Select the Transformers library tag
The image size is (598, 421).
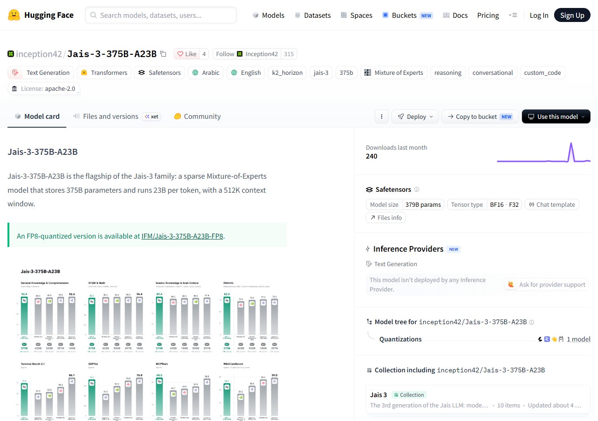point(104,73)
